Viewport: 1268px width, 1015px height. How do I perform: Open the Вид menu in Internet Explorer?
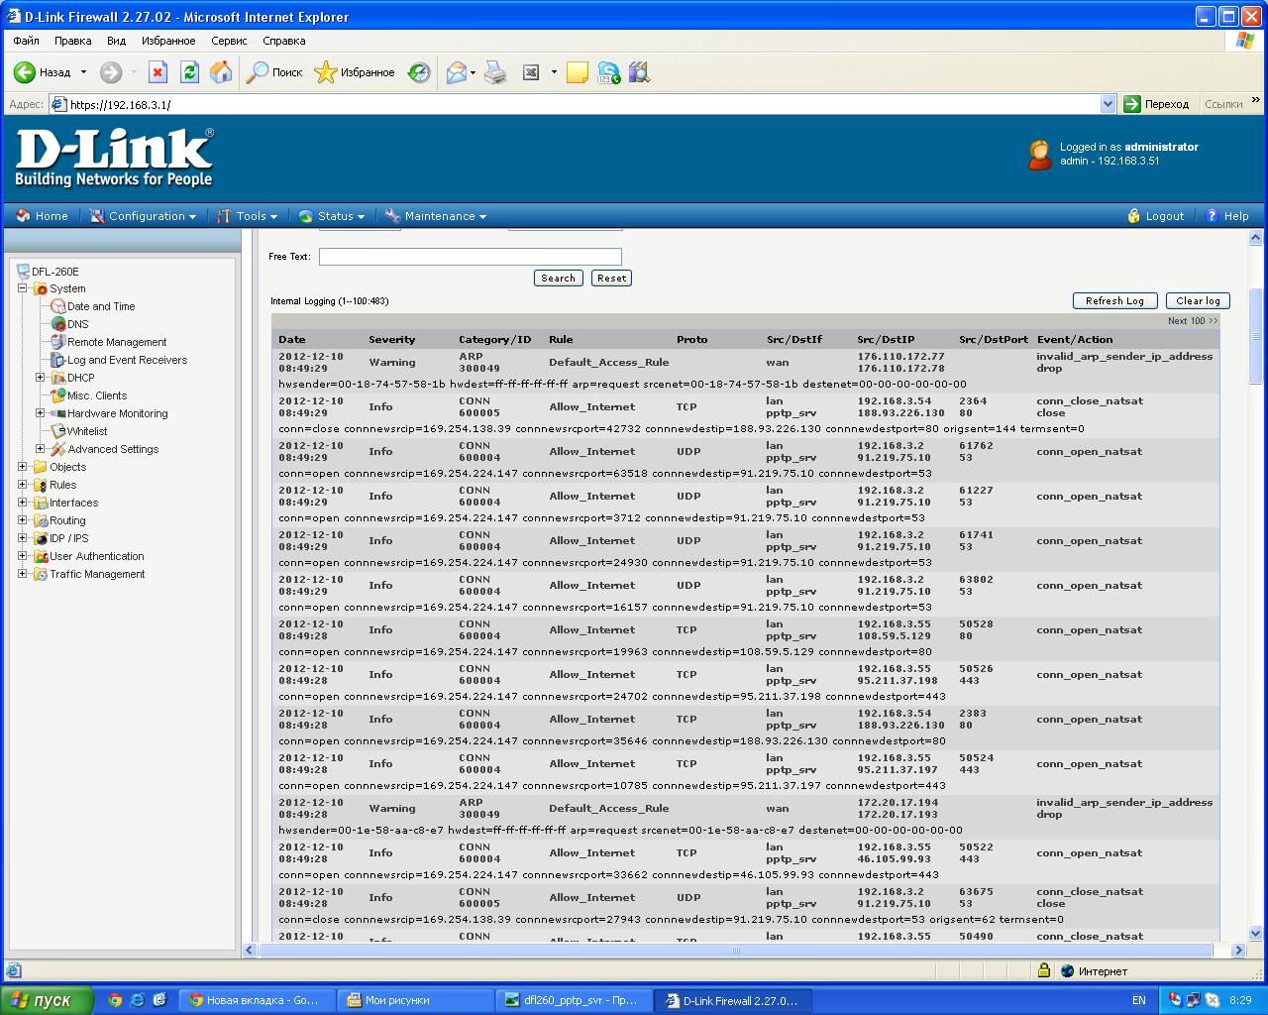coord(116,41)
